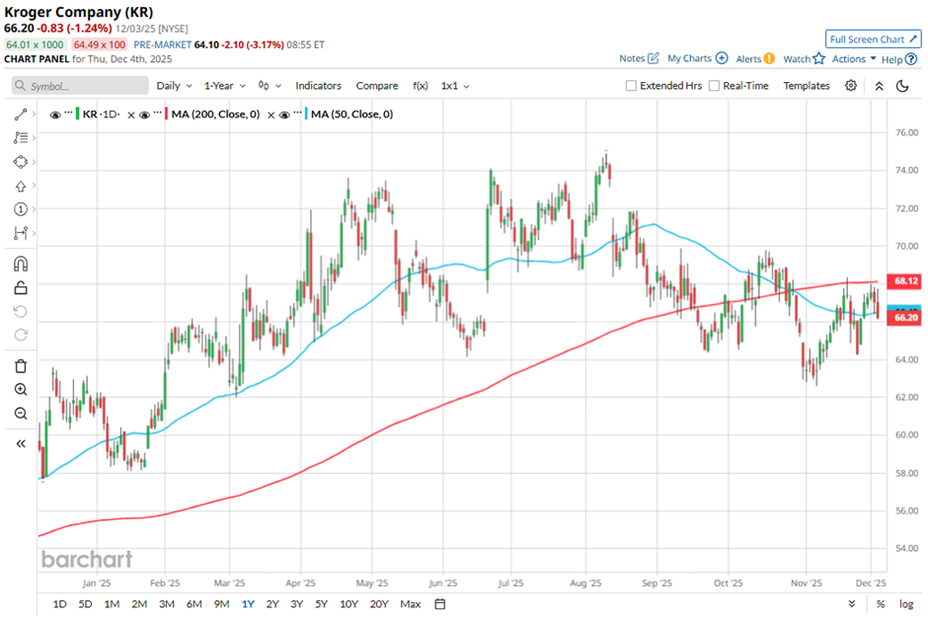Open chart settings gear icon
Screen dimensions: 928x621
click(851, 86)
